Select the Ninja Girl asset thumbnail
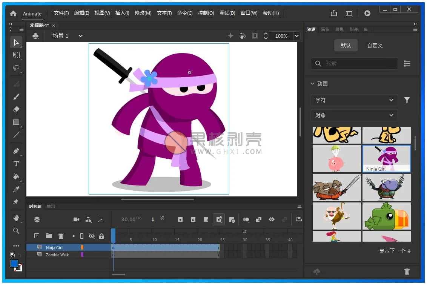The image size is (427, 285). point(386,158)
